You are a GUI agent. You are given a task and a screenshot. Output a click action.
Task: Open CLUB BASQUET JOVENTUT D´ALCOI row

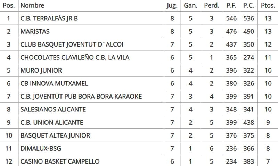point(72,44)
